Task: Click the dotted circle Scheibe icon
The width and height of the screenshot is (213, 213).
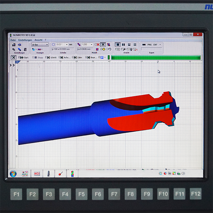Action: [x=53, y=45]
